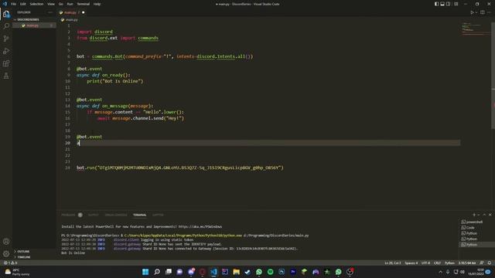Open the Run menu
This screenshot has width=495, height=278.
(70, 4)
